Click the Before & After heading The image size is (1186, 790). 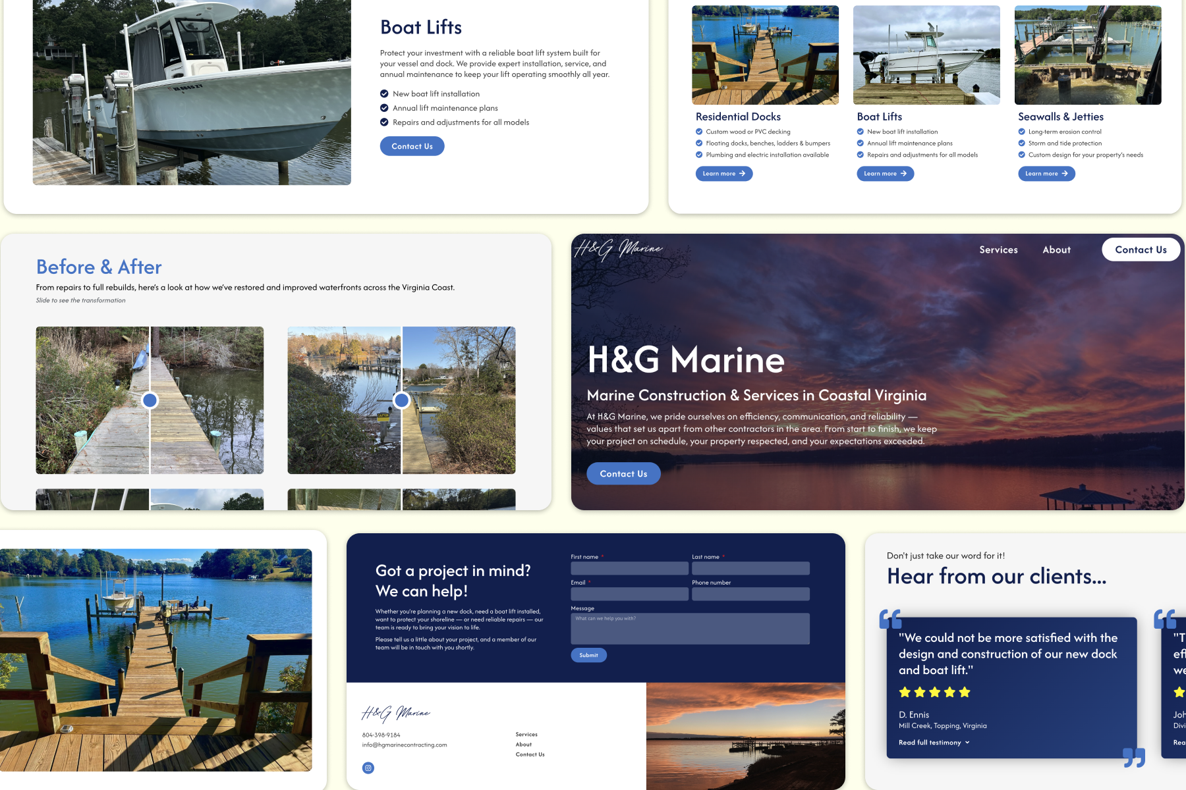tap(99, 267)
